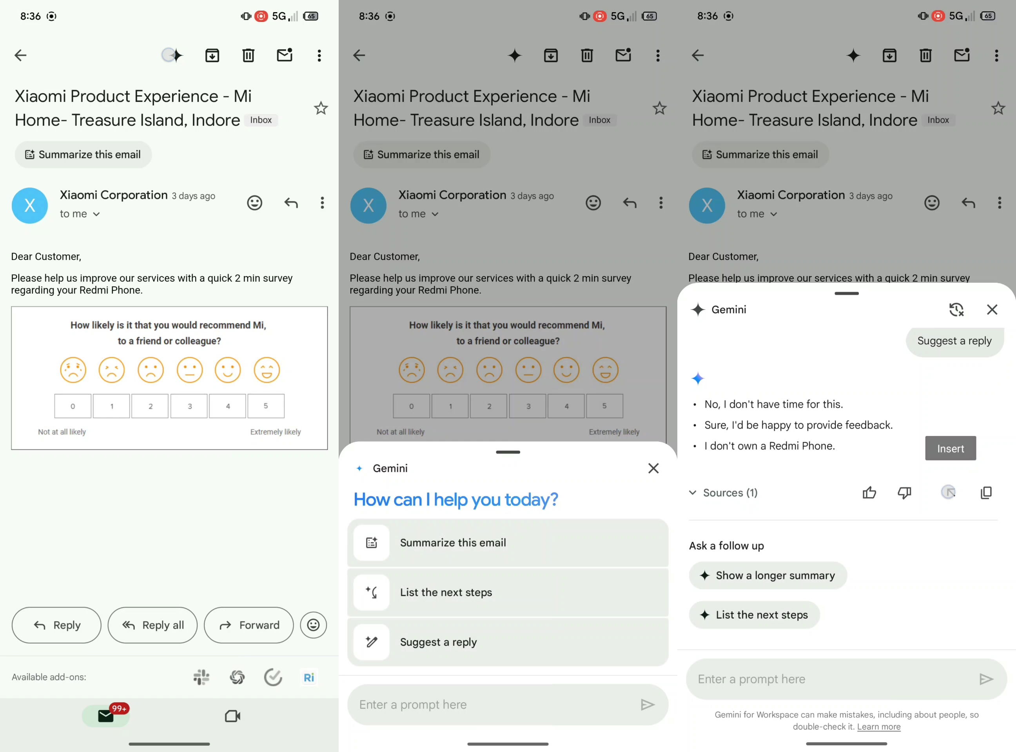The width and height of the screenshot is (1016, 752).
Task: Tap the Reply button at left screen bottom
Action: coord(56,625)
